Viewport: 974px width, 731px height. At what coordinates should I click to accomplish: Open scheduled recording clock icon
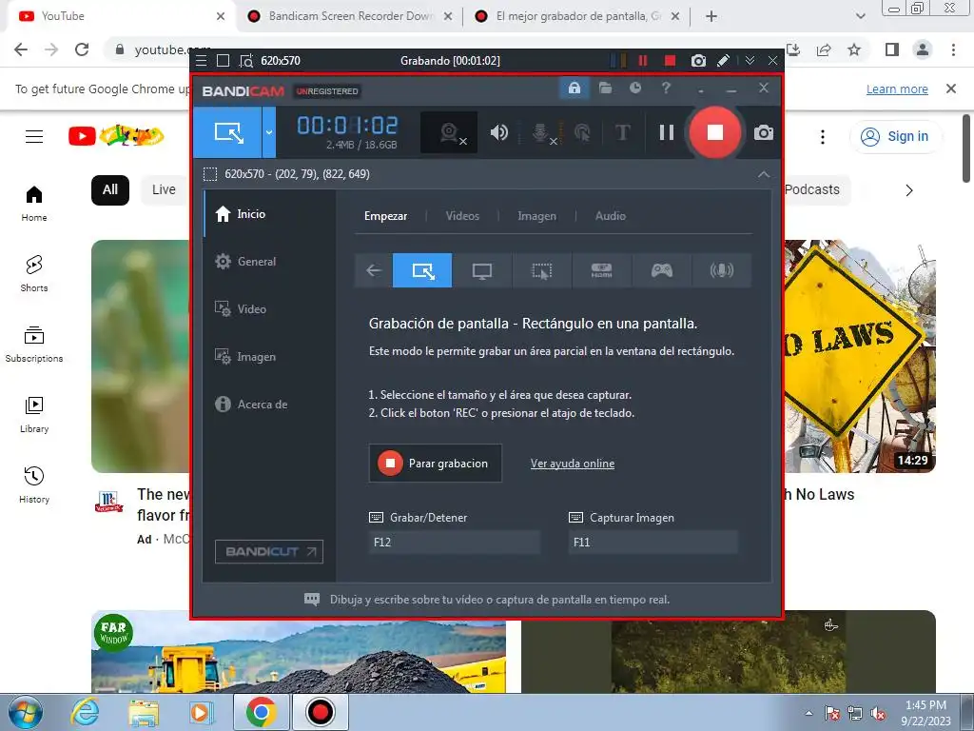[x=634, y=88]
